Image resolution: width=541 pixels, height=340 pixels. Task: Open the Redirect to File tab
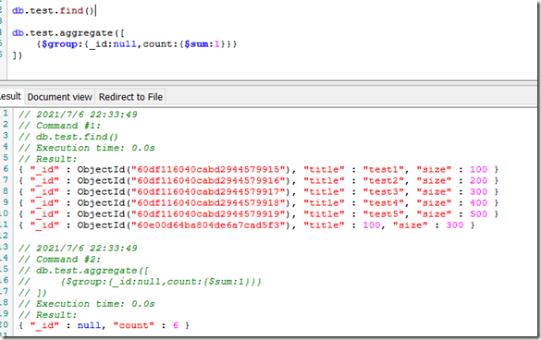(130, 97)
